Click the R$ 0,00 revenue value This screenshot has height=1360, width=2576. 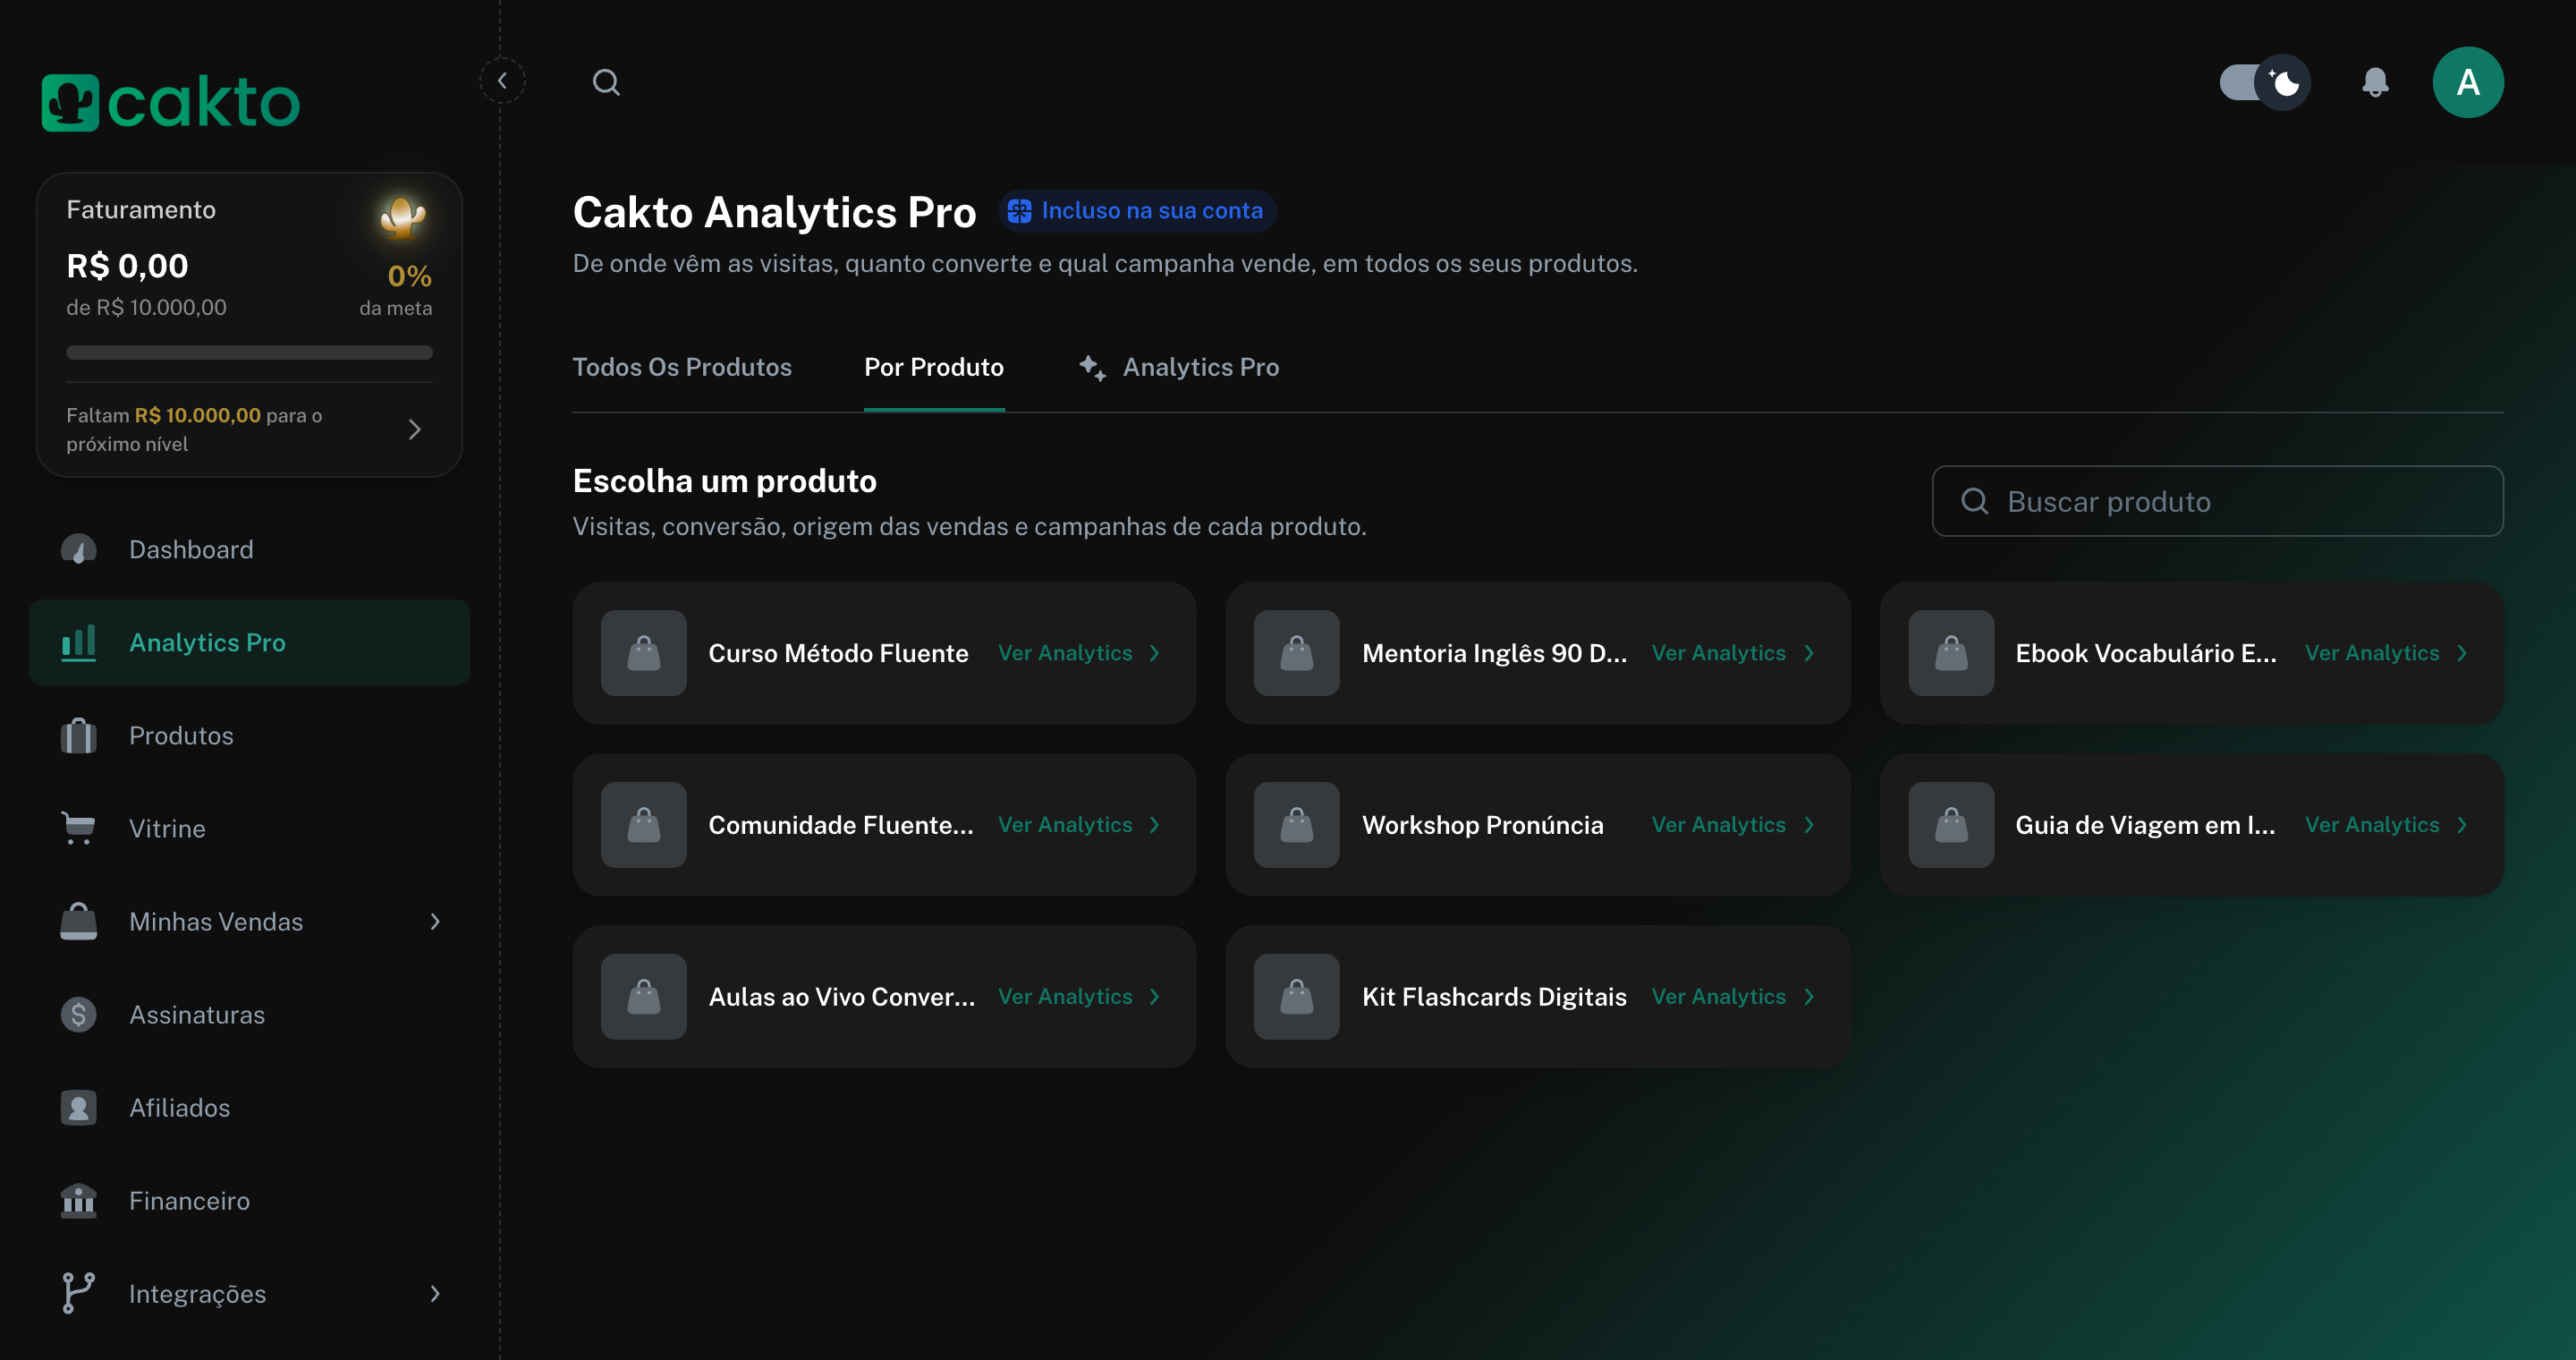(127, 266)
